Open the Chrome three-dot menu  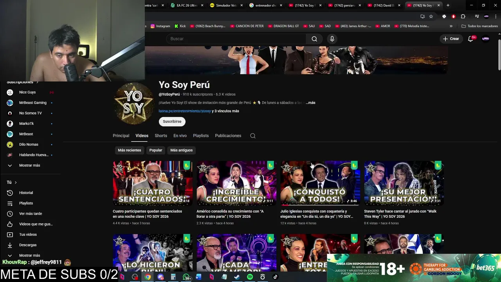coord(495,16)
